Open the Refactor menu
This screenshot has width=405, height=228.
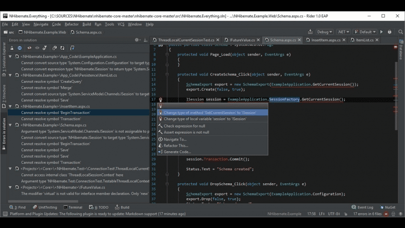pos(71,24)
